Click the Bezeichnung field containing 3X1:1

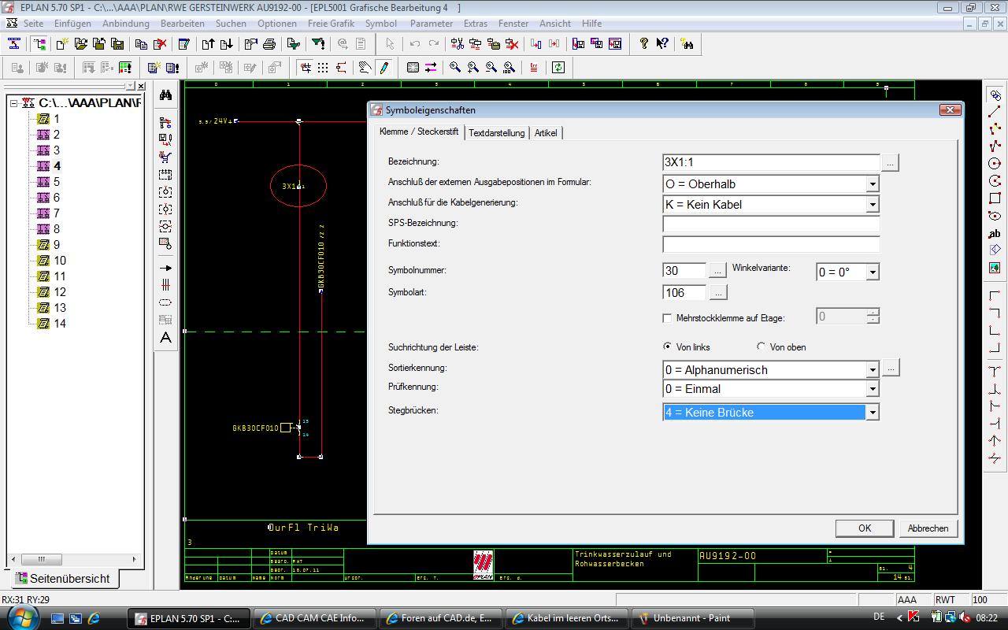pyautogui.click(x=771, y=163)
